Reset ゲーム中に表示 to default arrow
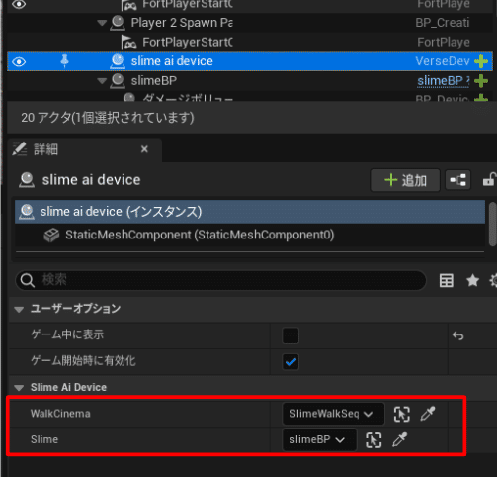 point(458,335)
